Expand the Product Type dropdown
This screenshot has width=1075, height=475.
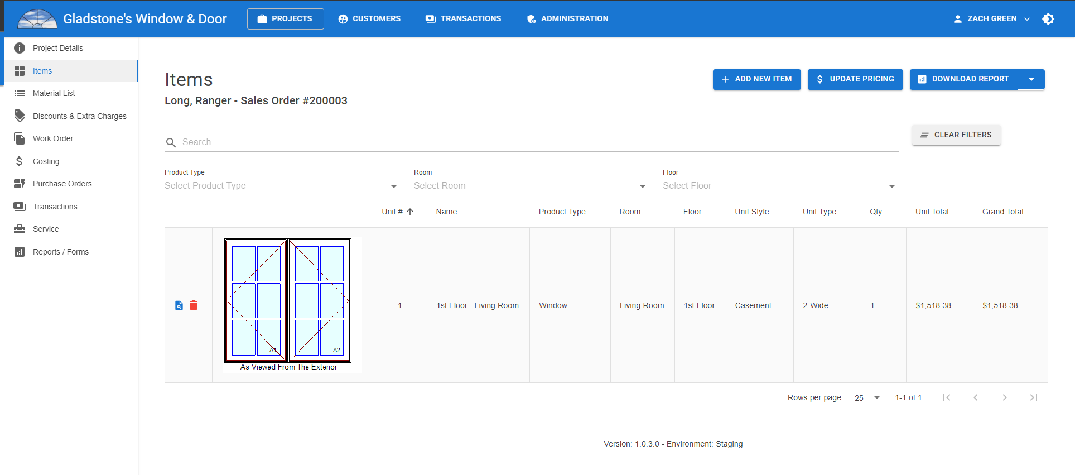[x=393, y=186]
